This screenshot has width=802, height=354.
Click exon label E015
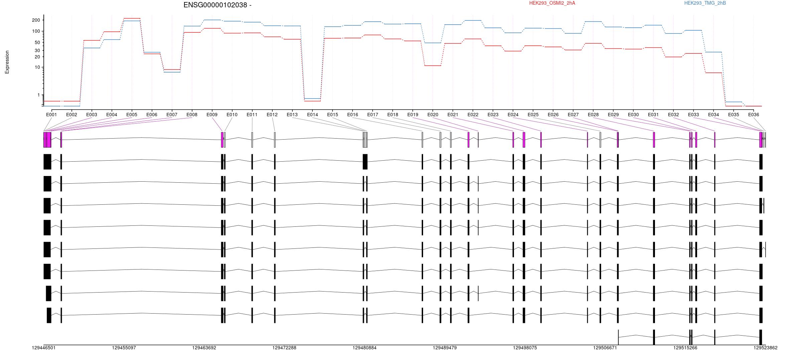pyautogui.click(x=332, y=115)
